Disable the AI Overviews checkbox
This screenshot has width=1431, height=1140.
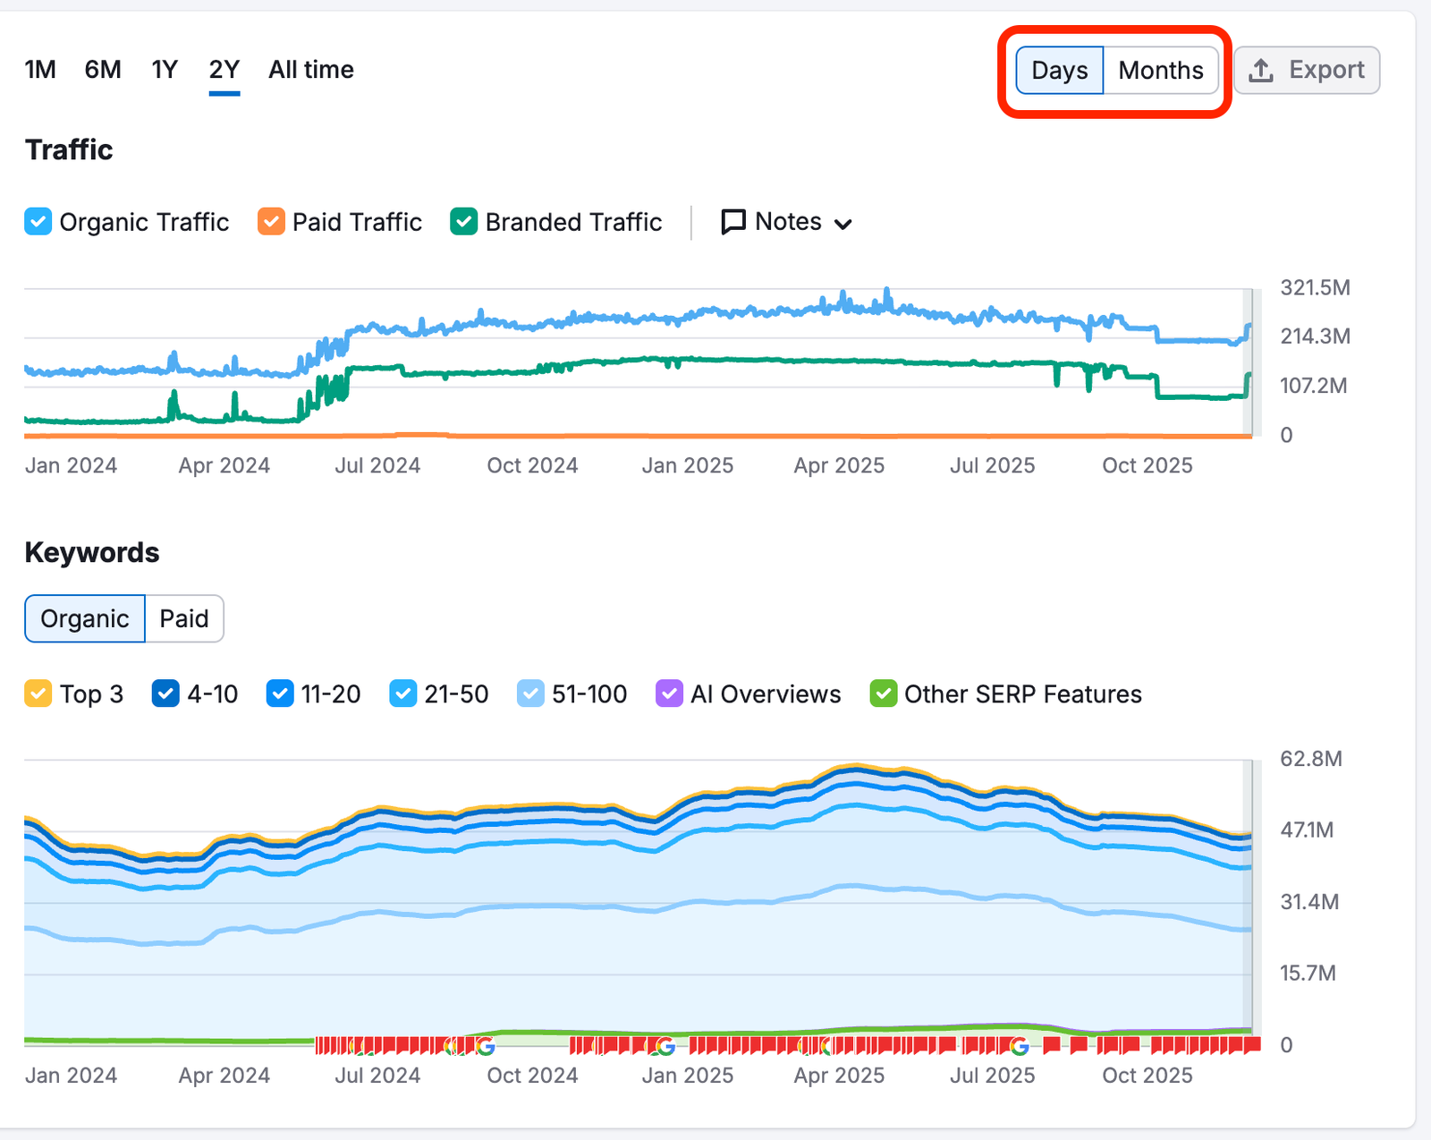(669, 693)
